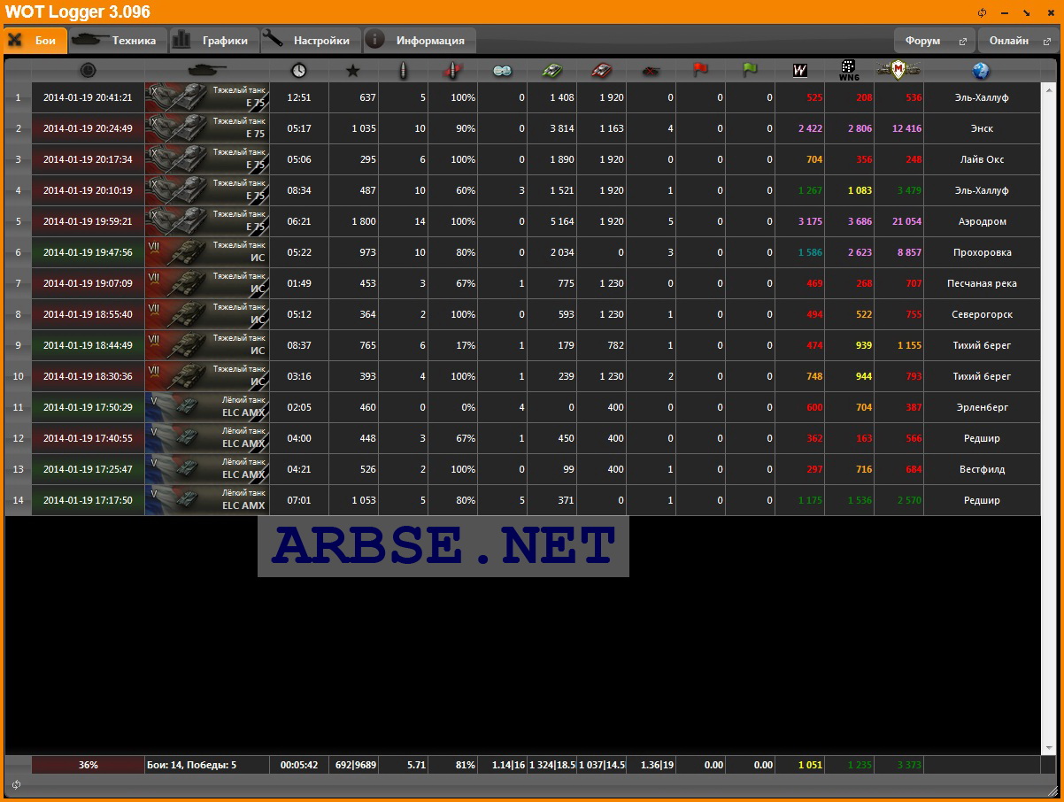Viewport: 1064px width, 802px height.
Task: Select battle dated 2014-01-19 18:44:49
Action: click(x=88, y=345)
